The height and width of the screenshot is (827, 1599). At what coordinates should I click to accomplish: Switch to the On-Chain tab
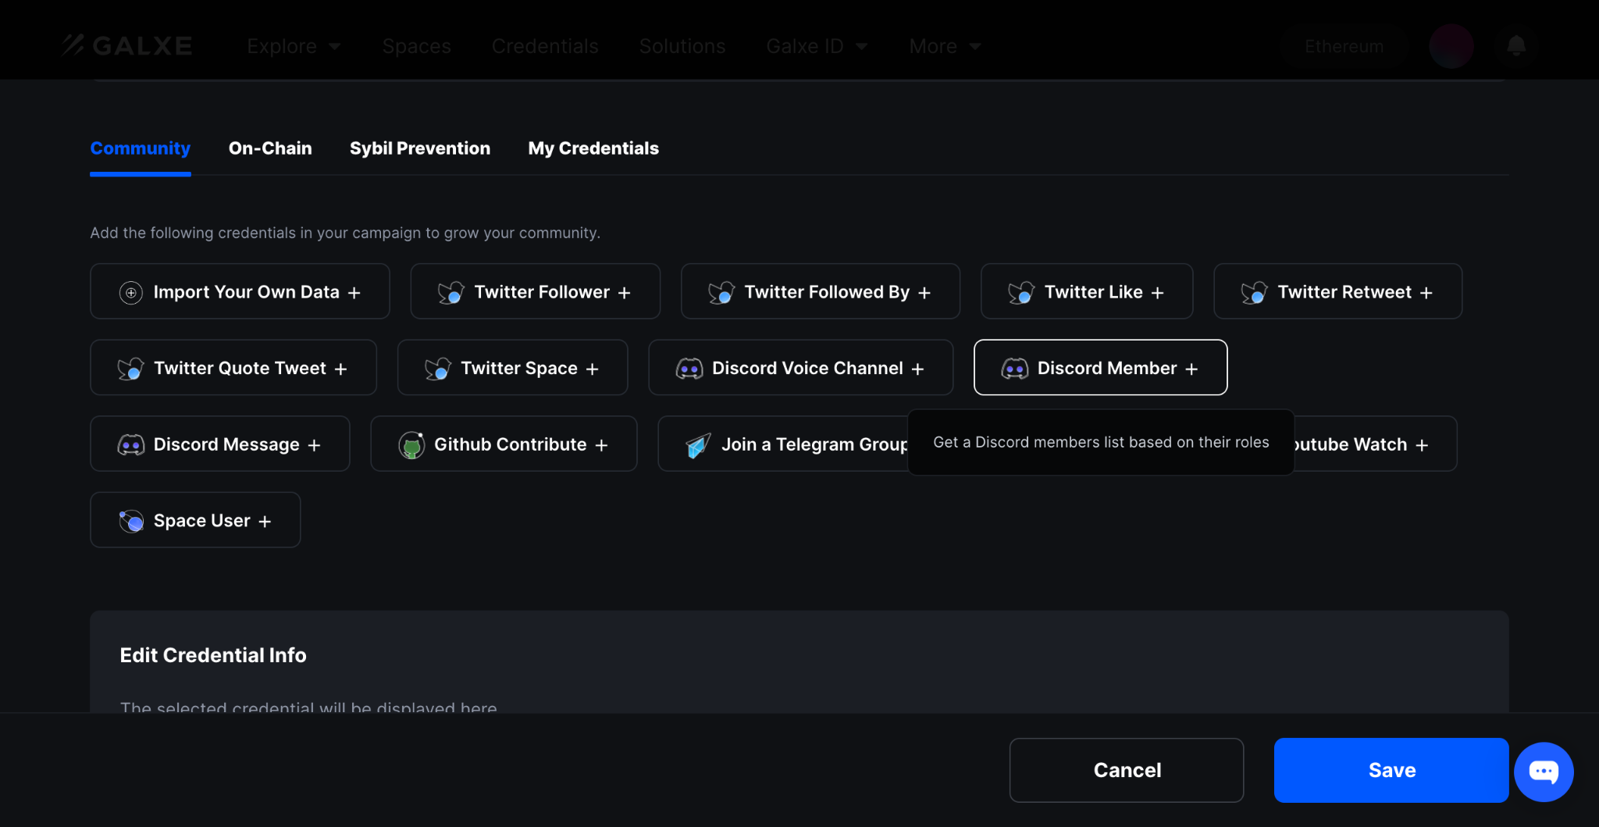pyautogui.click(x=270, y=148)
